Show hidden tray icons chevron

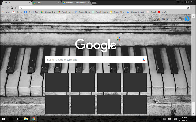[155, 119]
